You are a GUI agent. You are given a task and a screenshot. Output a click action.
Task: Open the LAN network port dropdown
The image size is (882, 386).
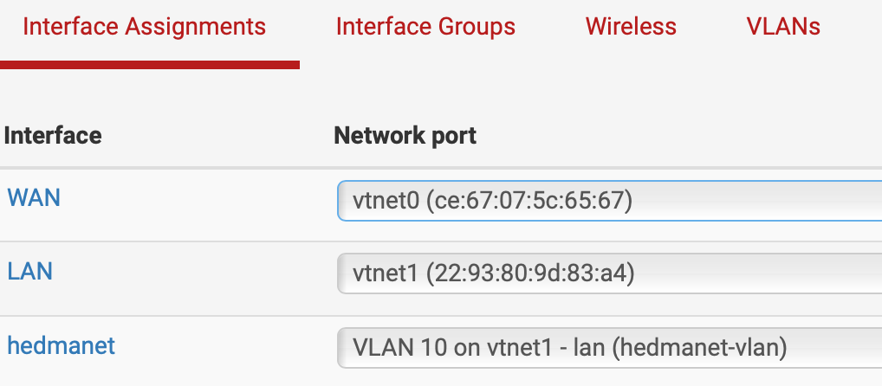[x=608, y=275]
